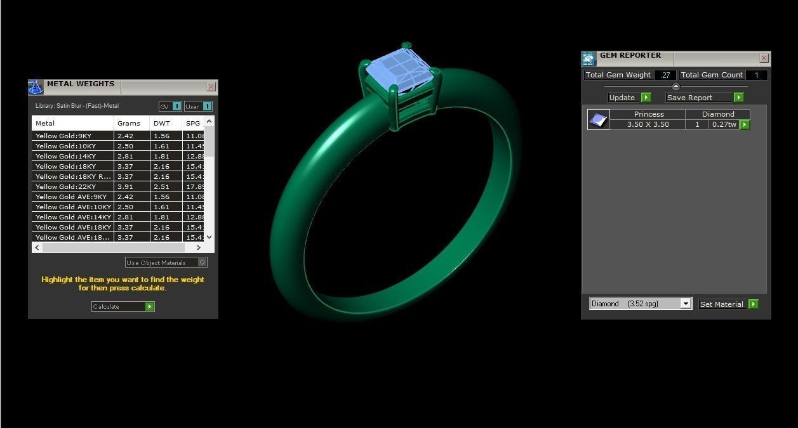Image resolution: width=798 pixels, height=428 pixels.
Task: Collapse the Gem Reporter totals section
Action: coord(675,86)
